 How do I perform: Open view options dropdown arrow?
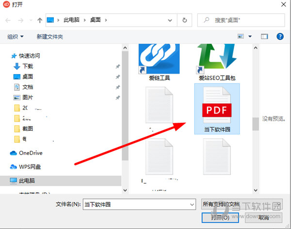250,36
